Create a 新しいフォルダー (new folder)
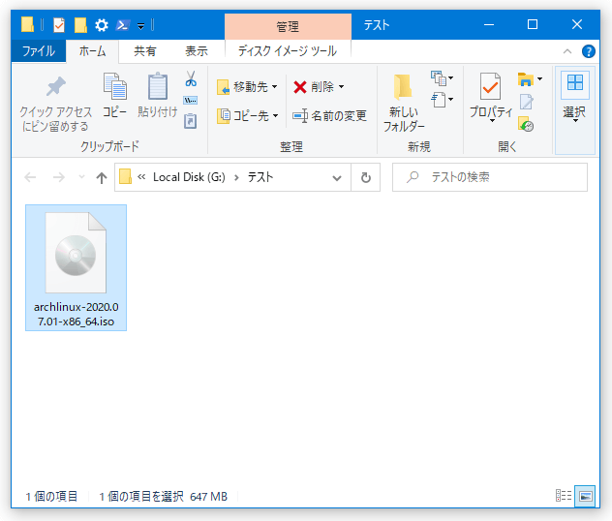This screenshot has height=521, width=612. point(403,103)
